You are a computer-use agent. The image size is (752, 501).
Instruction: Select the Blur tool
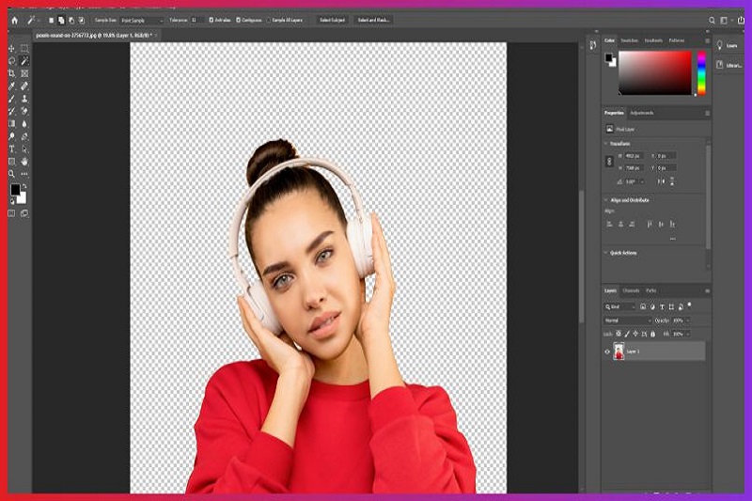point(24,124)
